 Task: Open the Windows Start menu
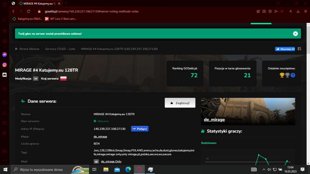point(5,169)
